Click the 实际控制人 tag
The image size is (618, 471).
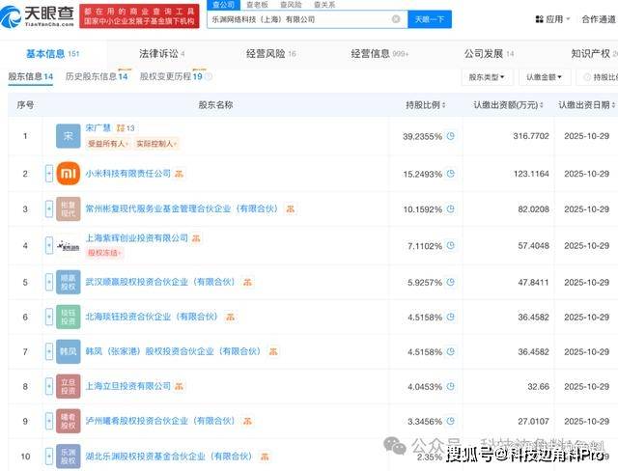click(x=156, y=144)
